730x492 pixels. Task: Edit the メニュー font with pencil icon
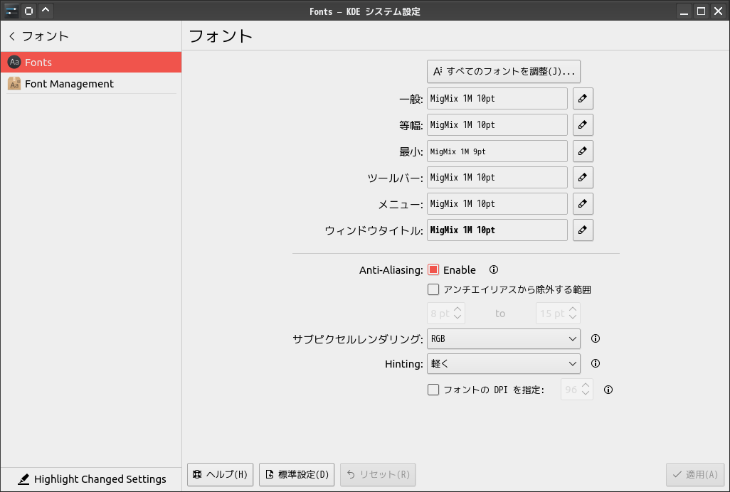pos(583,203)
